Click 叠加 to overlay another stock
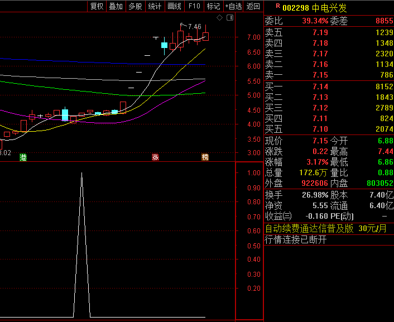Viewport: 394px width, 322px height. click(x=116, y=6)
